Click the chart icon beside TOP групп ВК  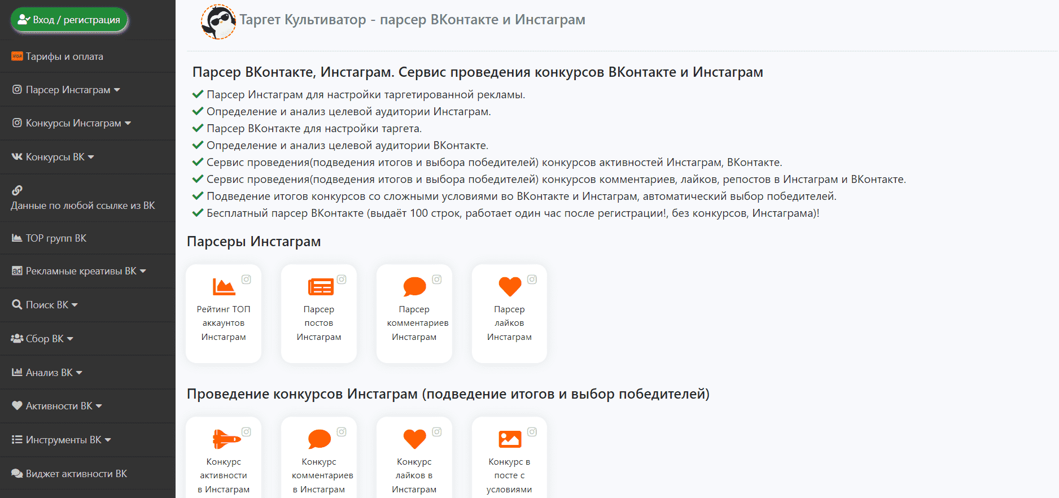[17, 238]
